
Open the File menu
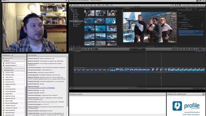(x=81, y=5)
